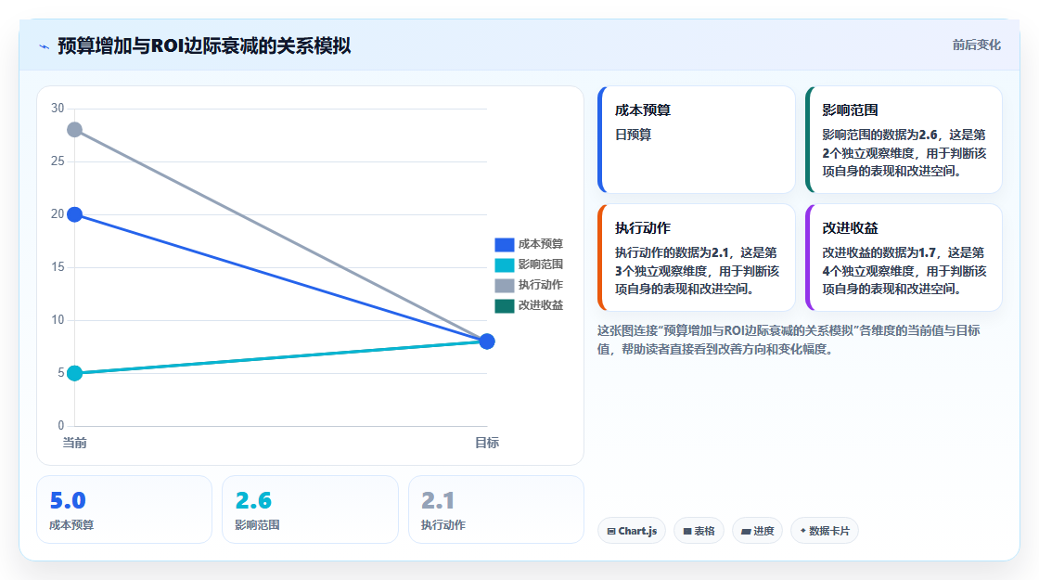The width and height of the screenshot is (1039, 580).
Task: Click the 数据卡片 tag
Action: click(x=825, y=531)
